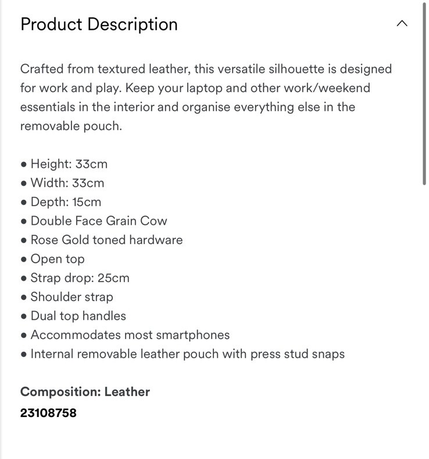Image resolution: width=429 pixels, height=459 pixels.
Task: Click the Open top bullet
Action: tap(52, 259)
